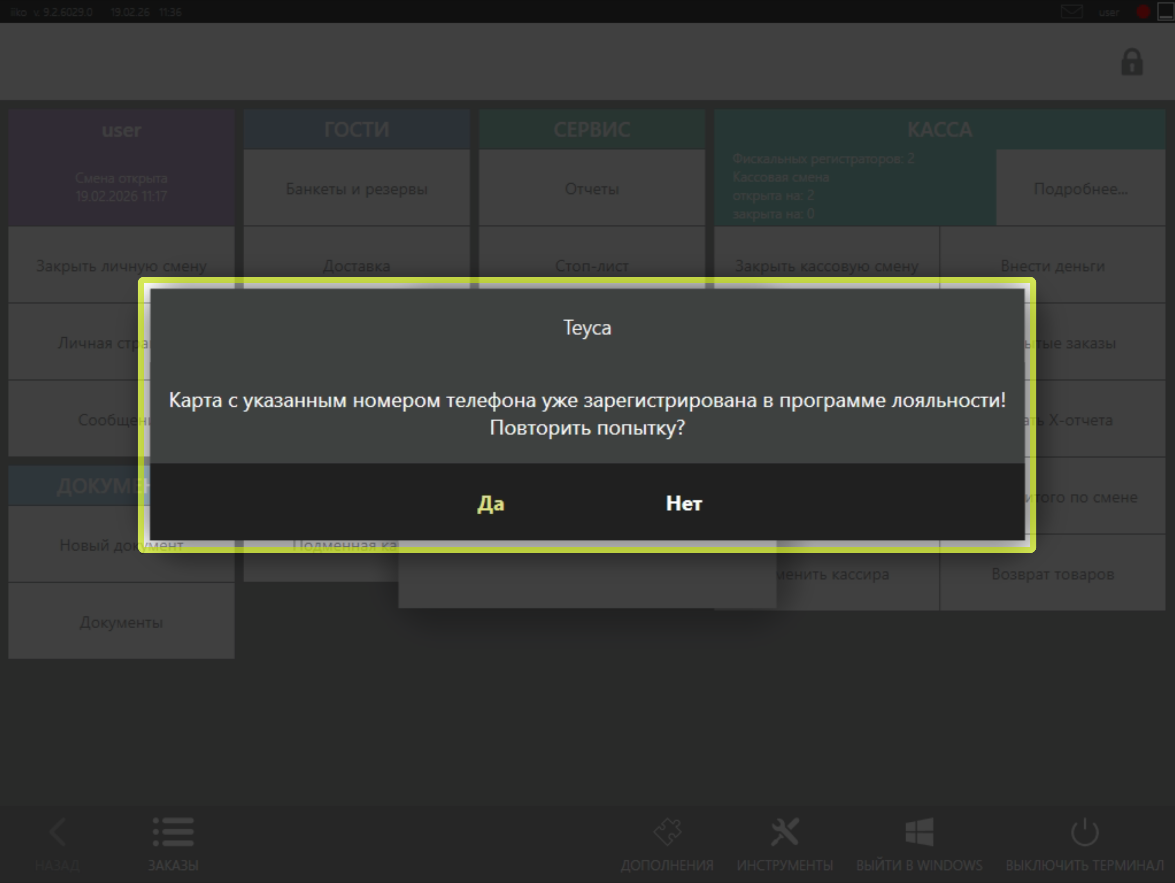Screen dimensions: 1175x883
Task: Click the user name in top bar
Action: point(1108,12)
